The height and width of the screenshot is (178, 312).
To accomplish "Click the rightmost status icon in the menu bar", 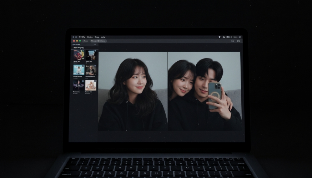I will coord(240,37).
